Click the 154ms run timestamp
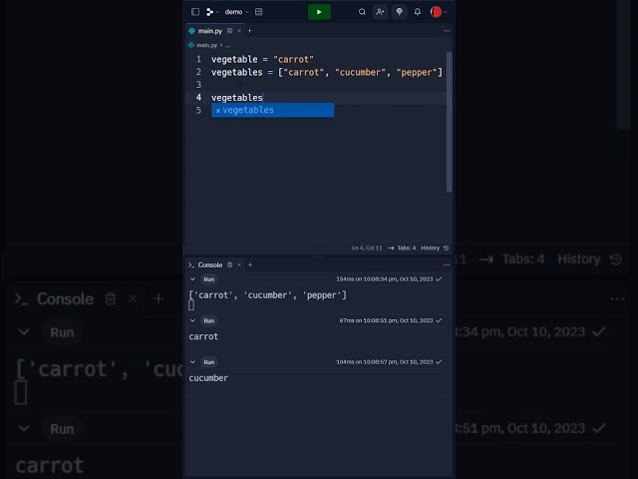This screenshot has height=479, width=638. click(x=384, y=279)
